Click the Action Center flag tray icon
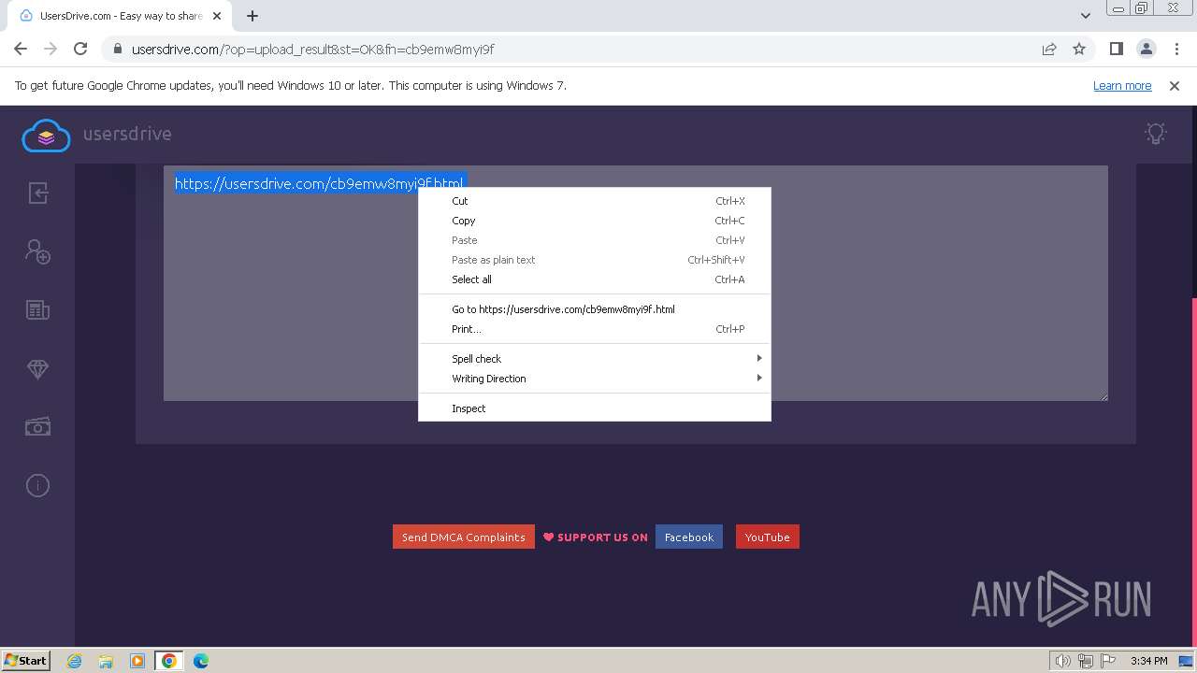This screenshot has width=1197, height=673. click(1108, 661)
